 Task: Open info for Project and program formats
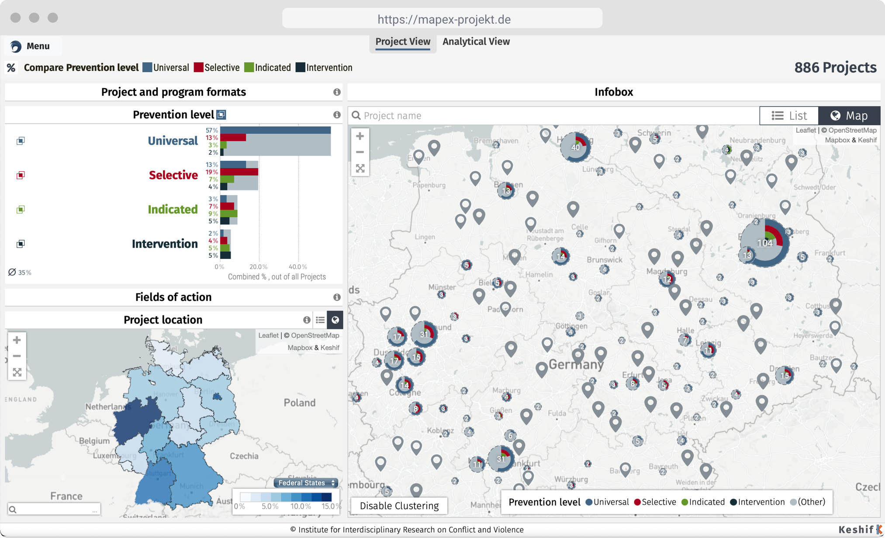(x=337, y=92)
